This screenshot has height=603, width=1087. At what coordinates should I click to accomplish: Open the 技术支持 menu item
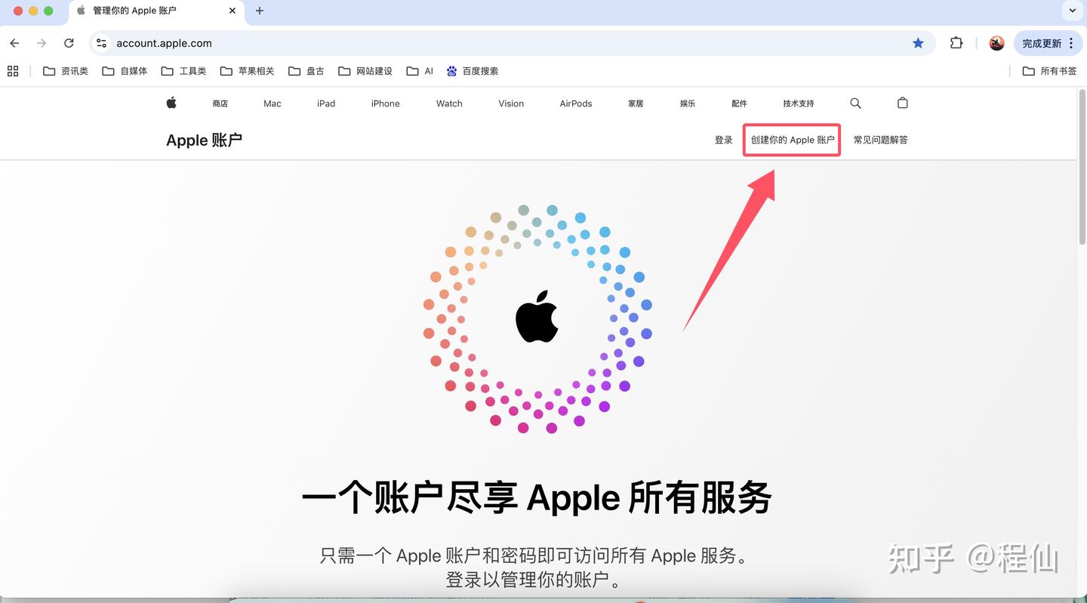click(799, 103)
